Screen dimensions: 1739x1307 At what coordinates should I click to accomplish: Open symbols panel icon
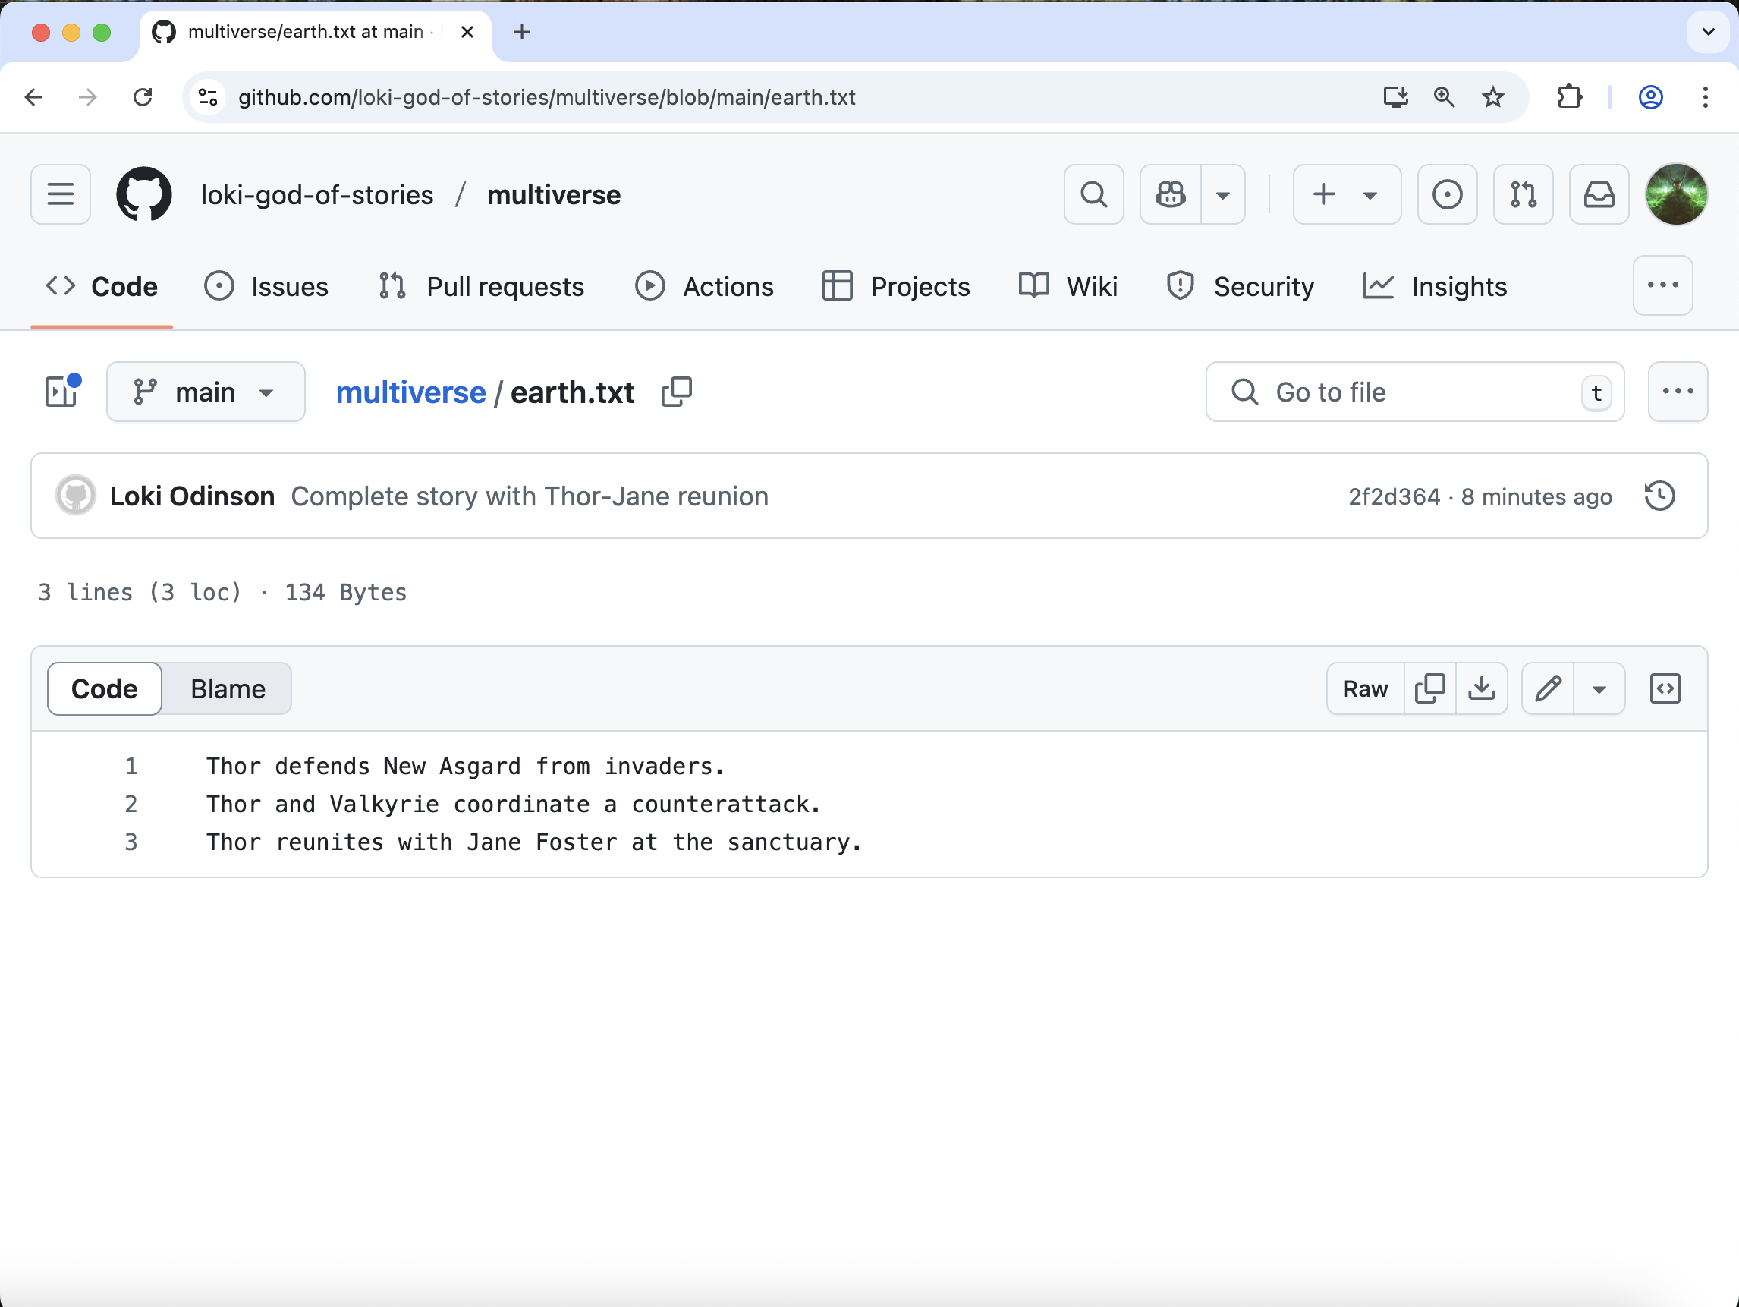(1665, 689)
